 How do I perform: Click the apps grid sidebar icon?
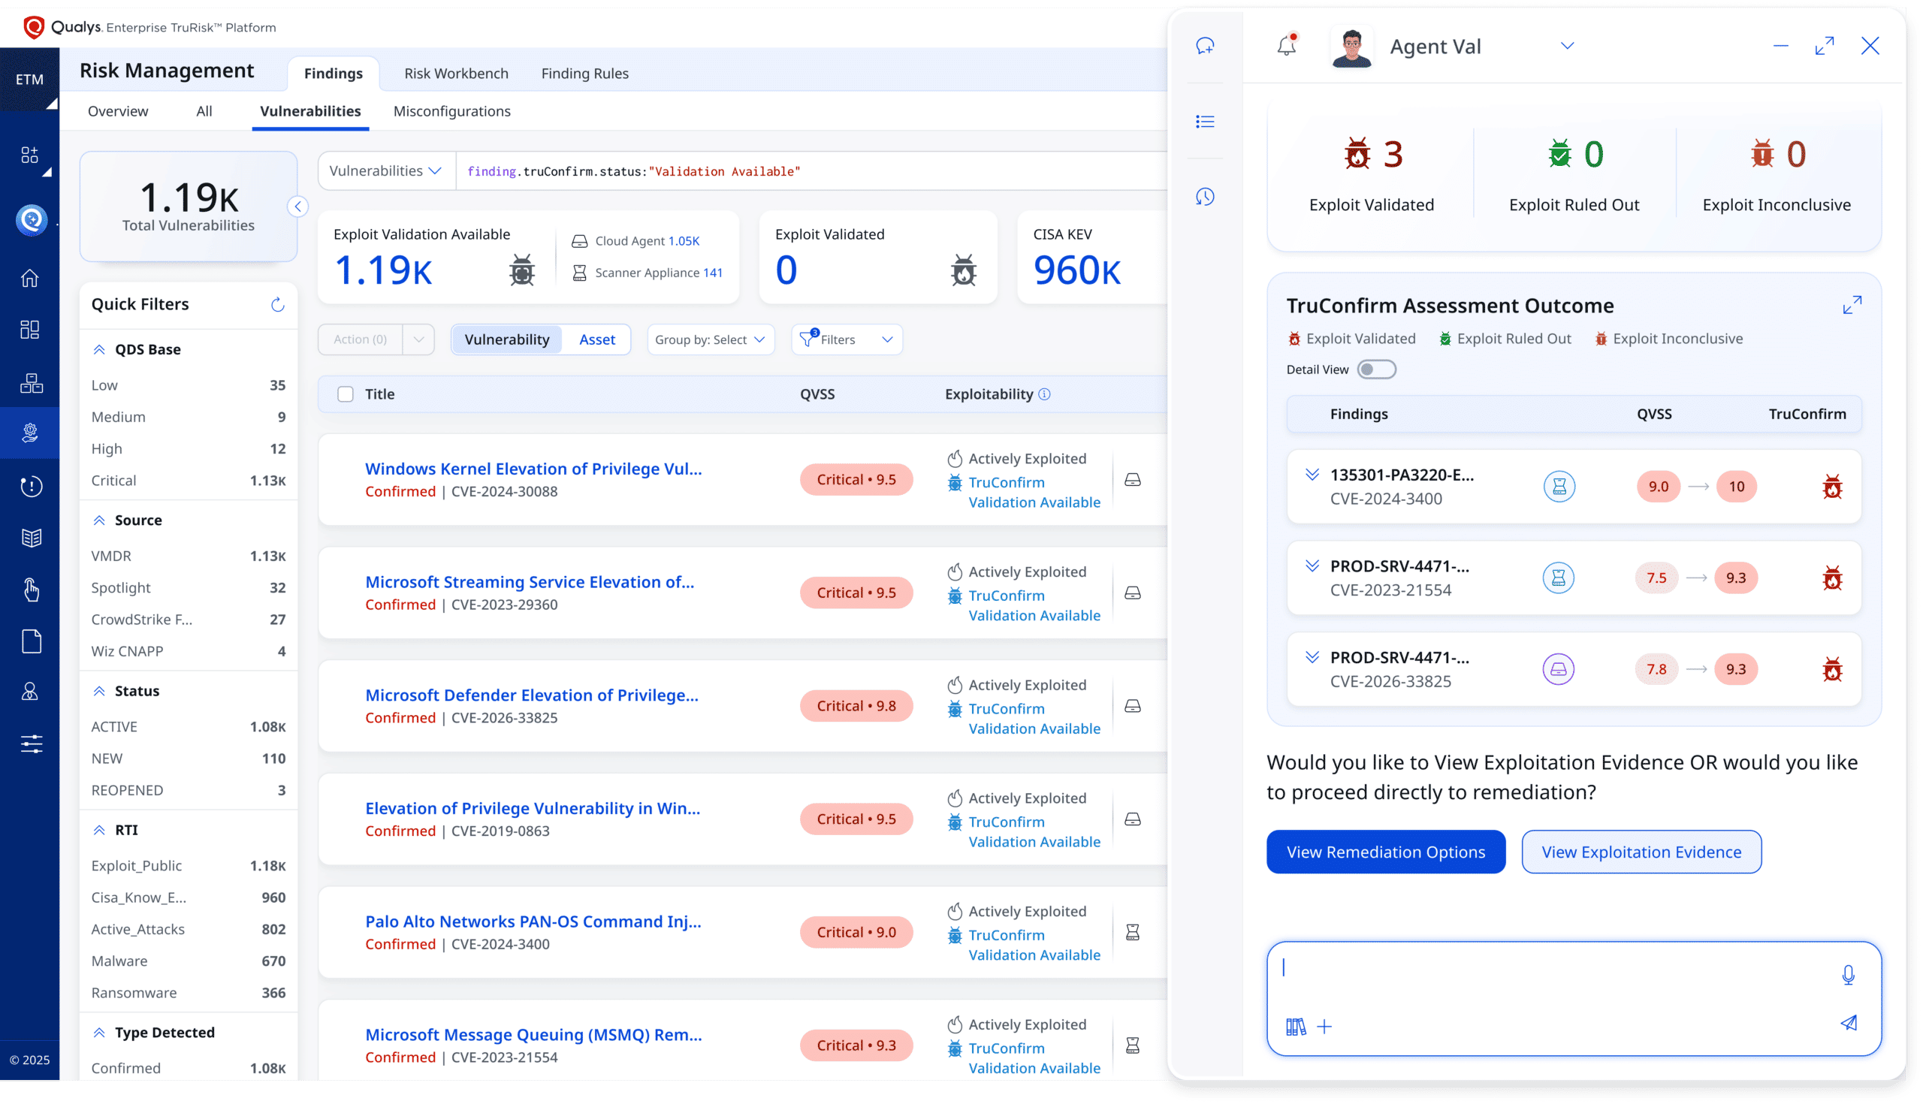pyautogui.click(x=29, y=155)
